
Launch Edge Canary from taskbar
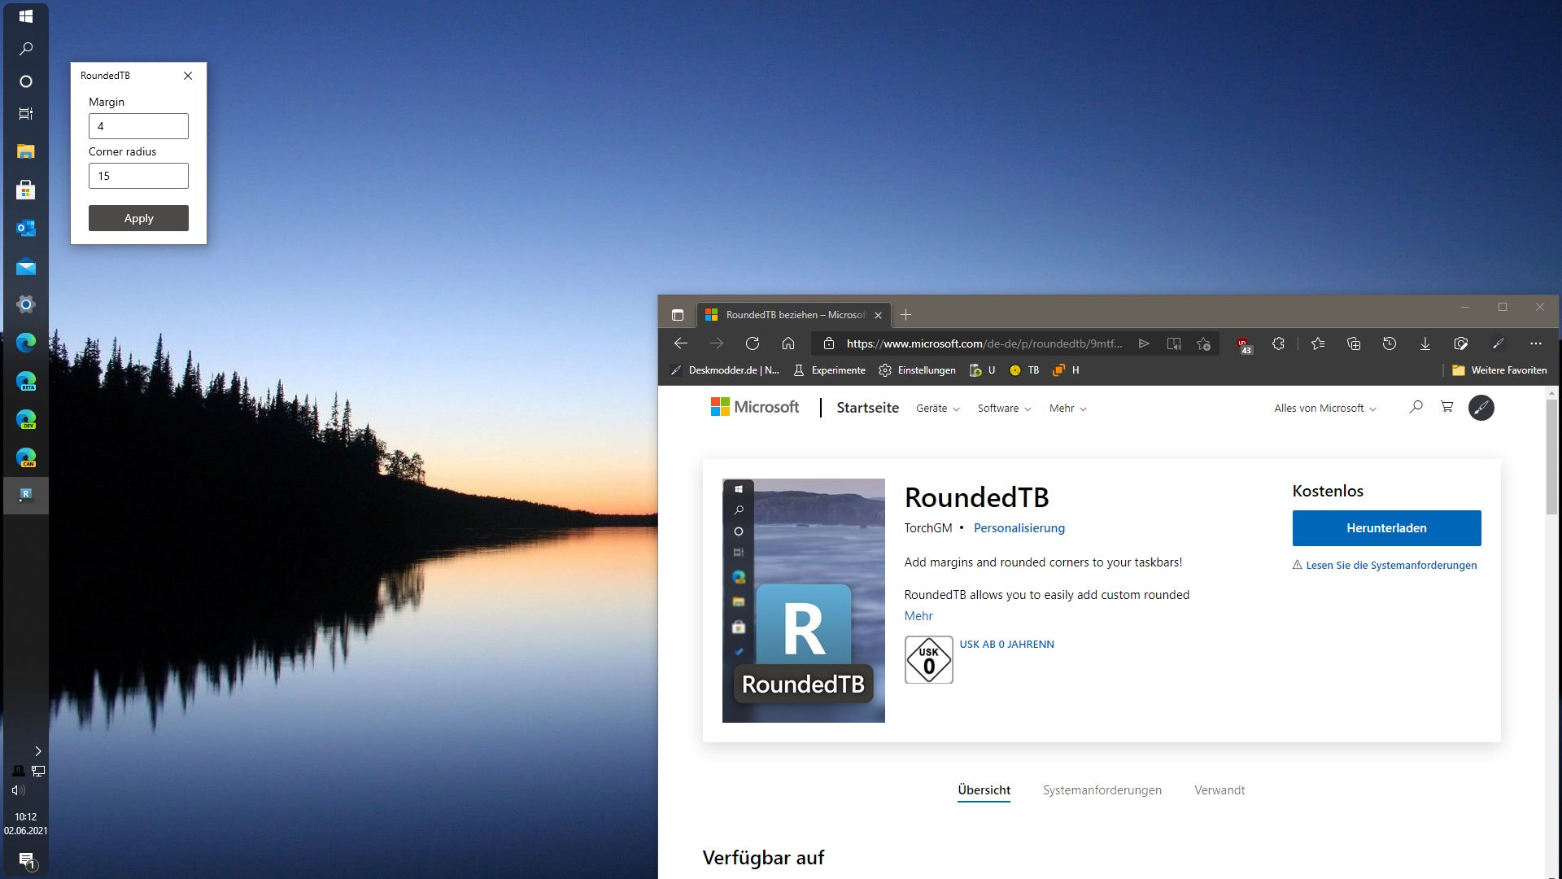click(x=26, y=457)
